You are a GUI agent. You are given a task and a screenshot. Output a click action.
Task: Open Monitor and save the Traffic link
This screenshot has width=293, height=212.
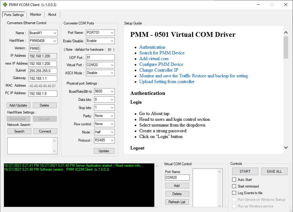[x=194, y=76]
